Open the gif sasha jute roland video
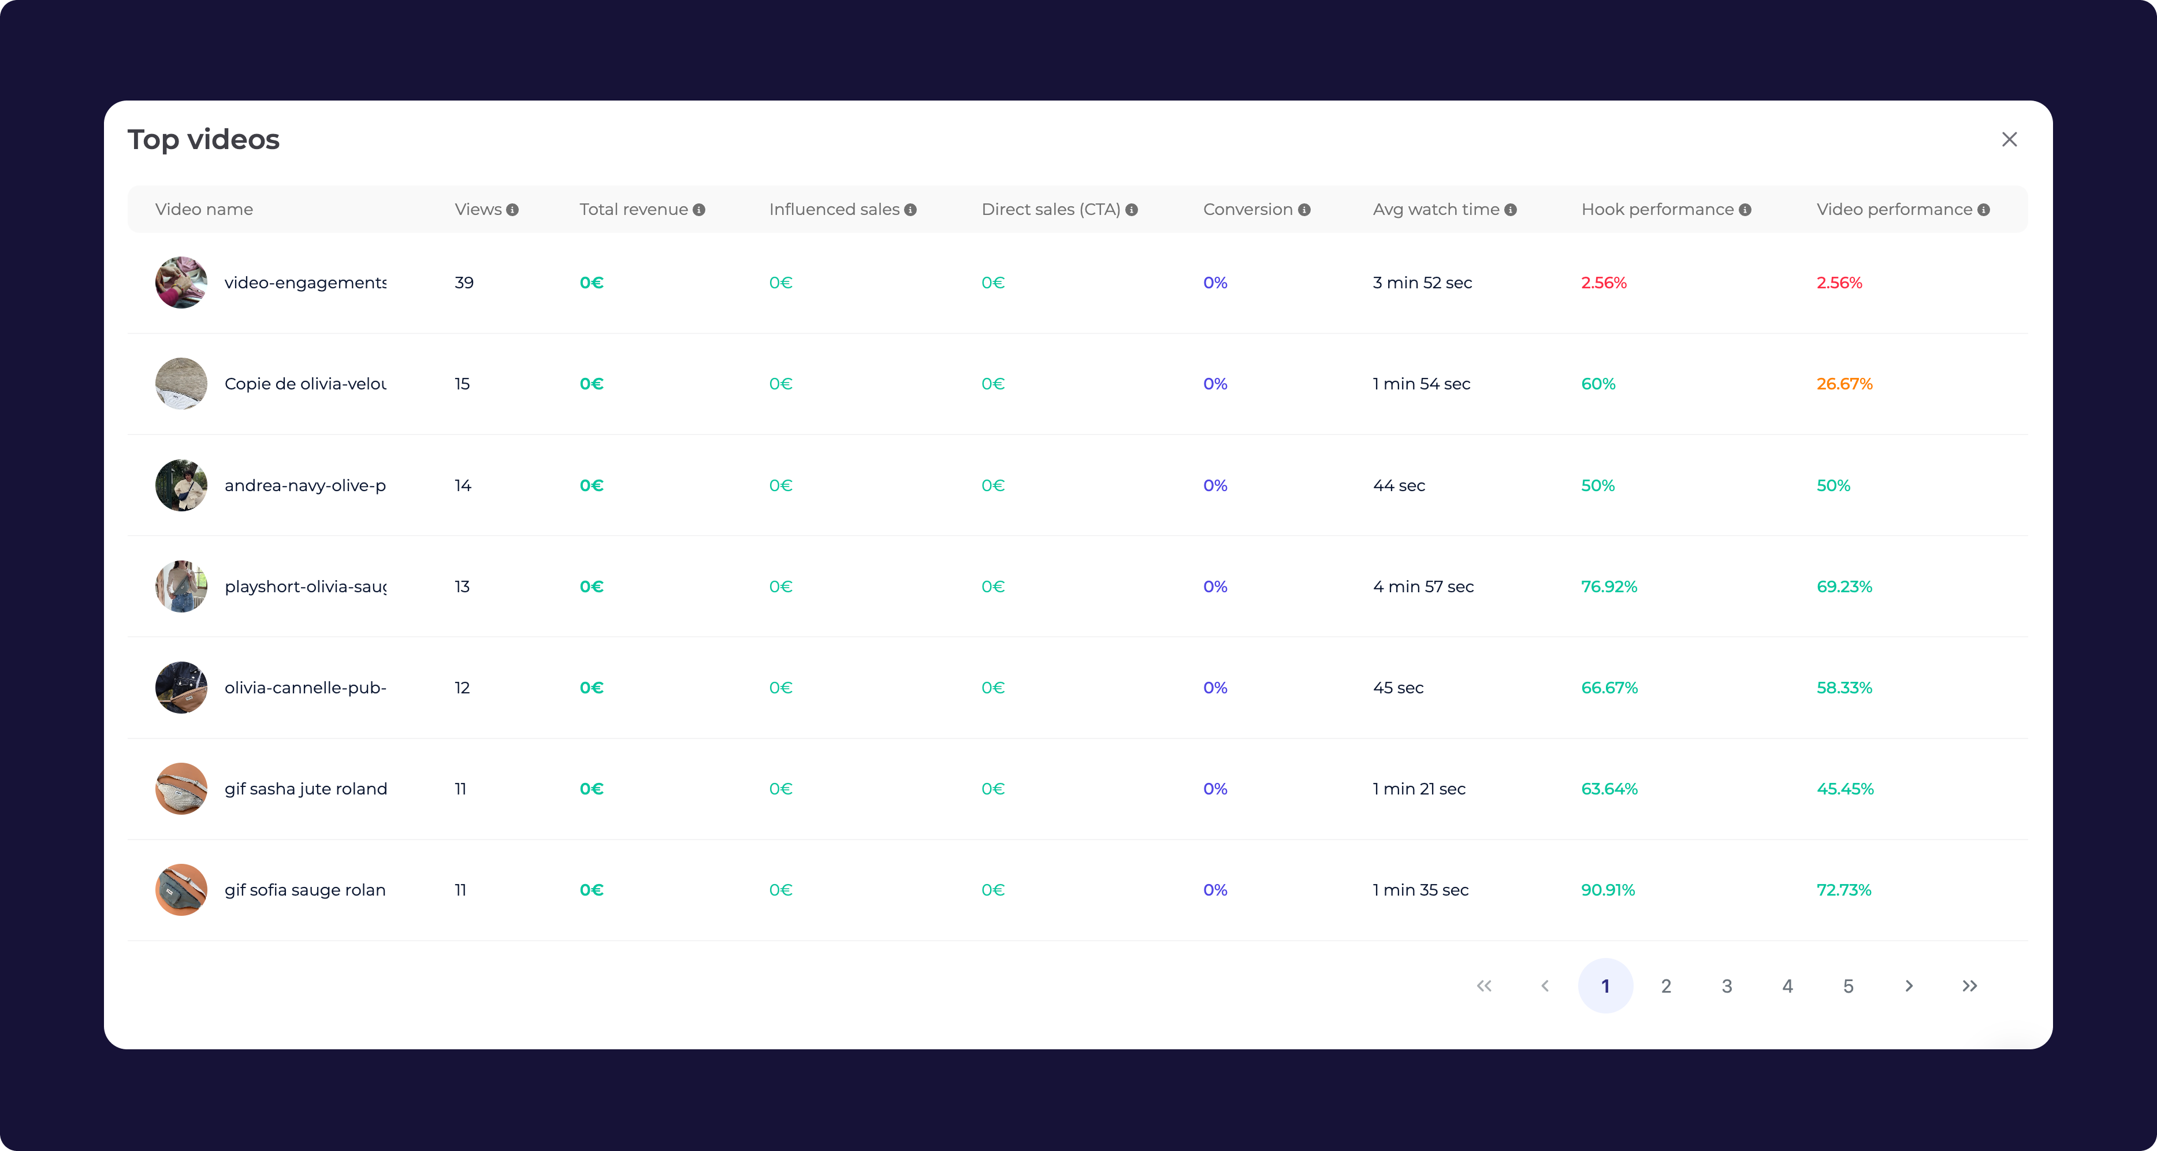This screenshot has width=2157, height=1151. point(306,789)
